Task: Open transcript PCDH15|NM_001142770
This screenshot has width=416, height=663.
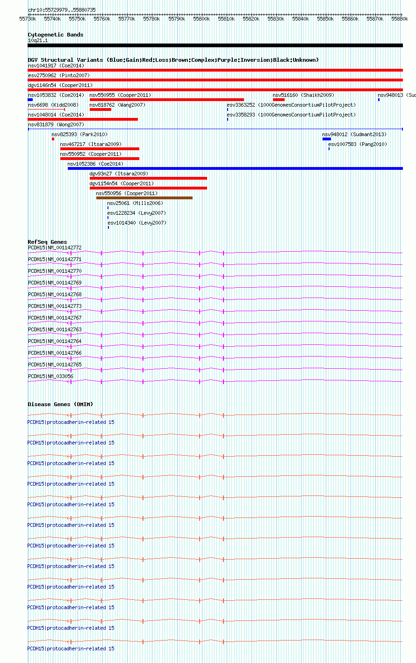Action: click(55, 271)
